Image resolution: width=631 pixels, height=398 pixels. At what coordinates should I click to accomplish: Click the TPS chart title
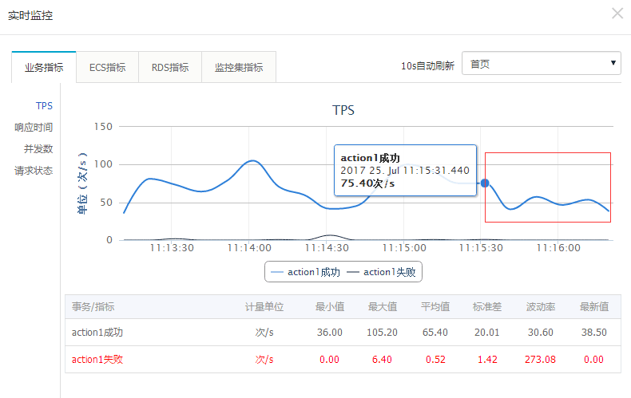pyautogui.click(x=343, y=110)
